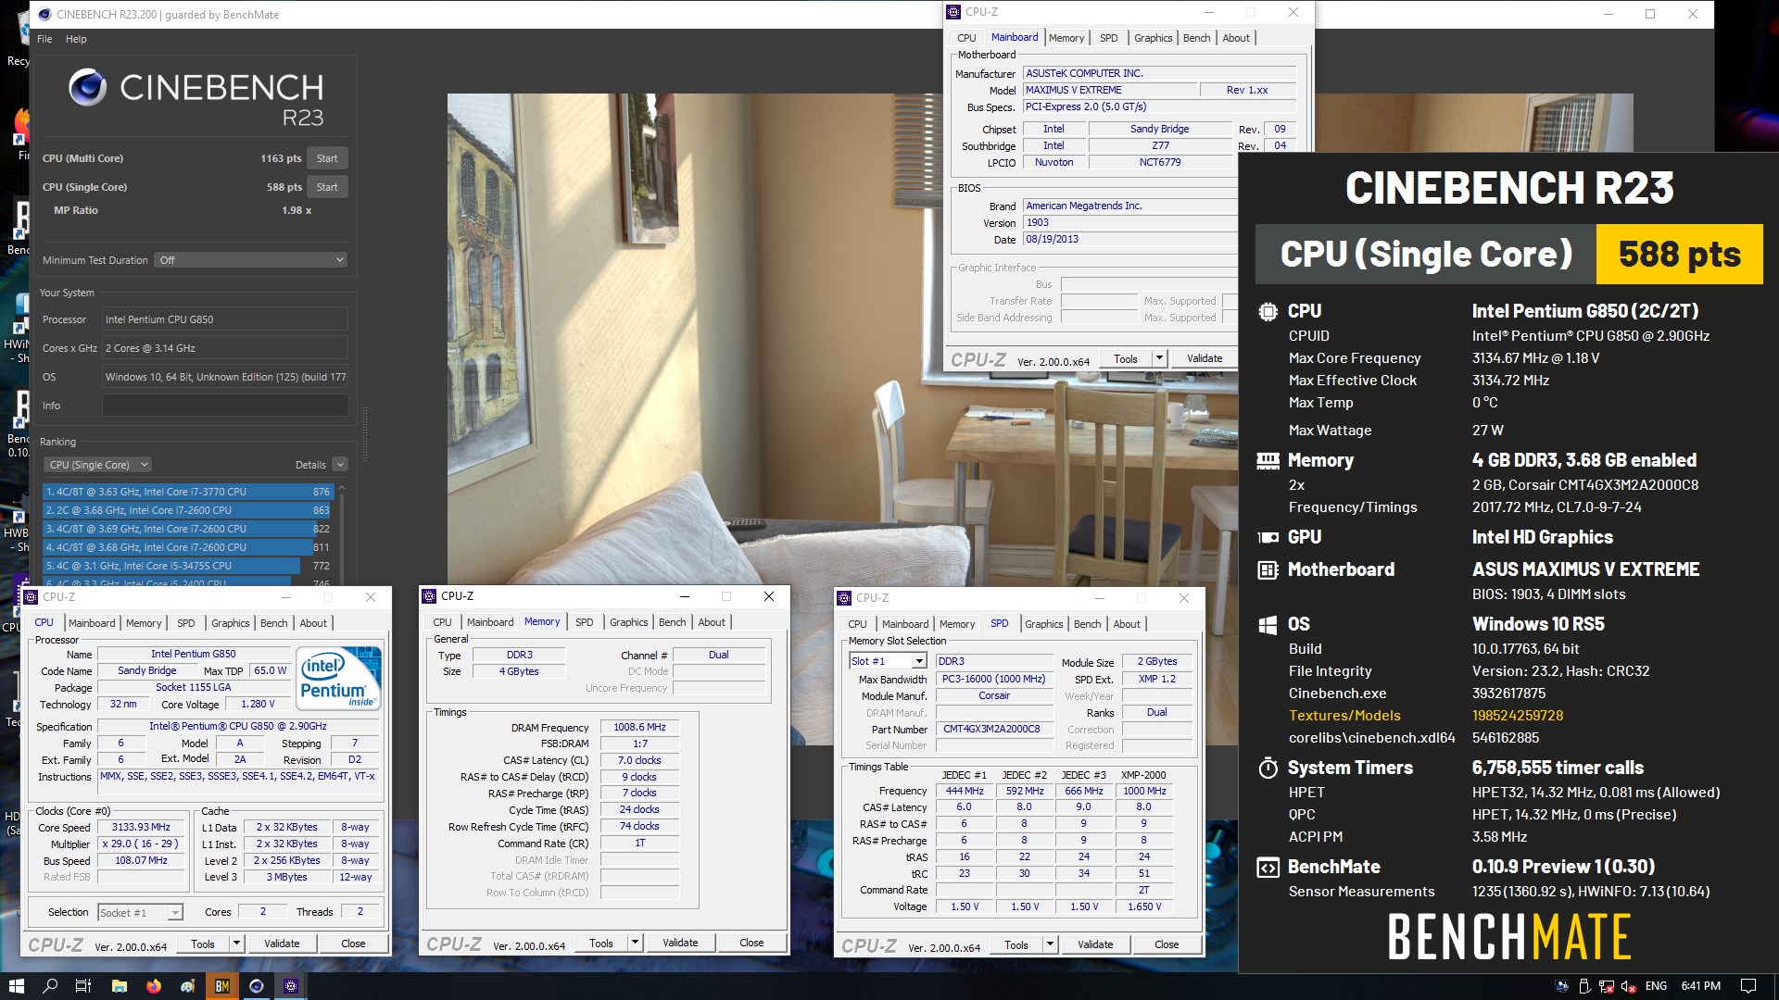This screenshot has height=1000, width=1779.
Task: Open the CPU (Single Core) ranking dropdown
Action: point(97,465)
